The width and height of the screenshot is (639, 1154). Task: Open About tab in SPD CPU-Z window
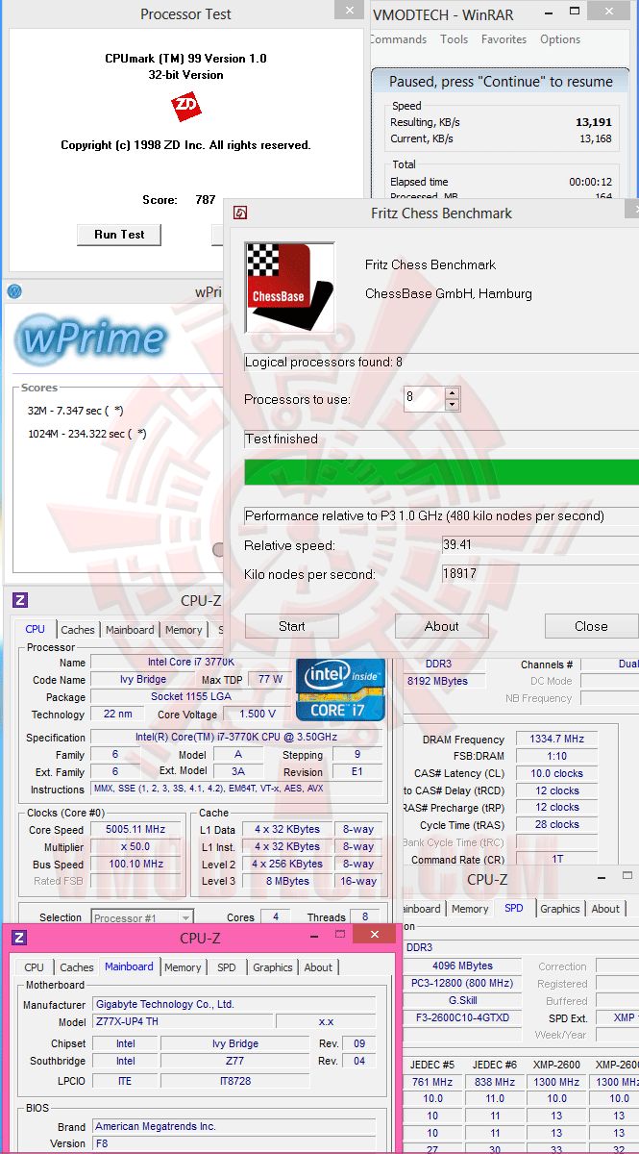pos(605,909)
